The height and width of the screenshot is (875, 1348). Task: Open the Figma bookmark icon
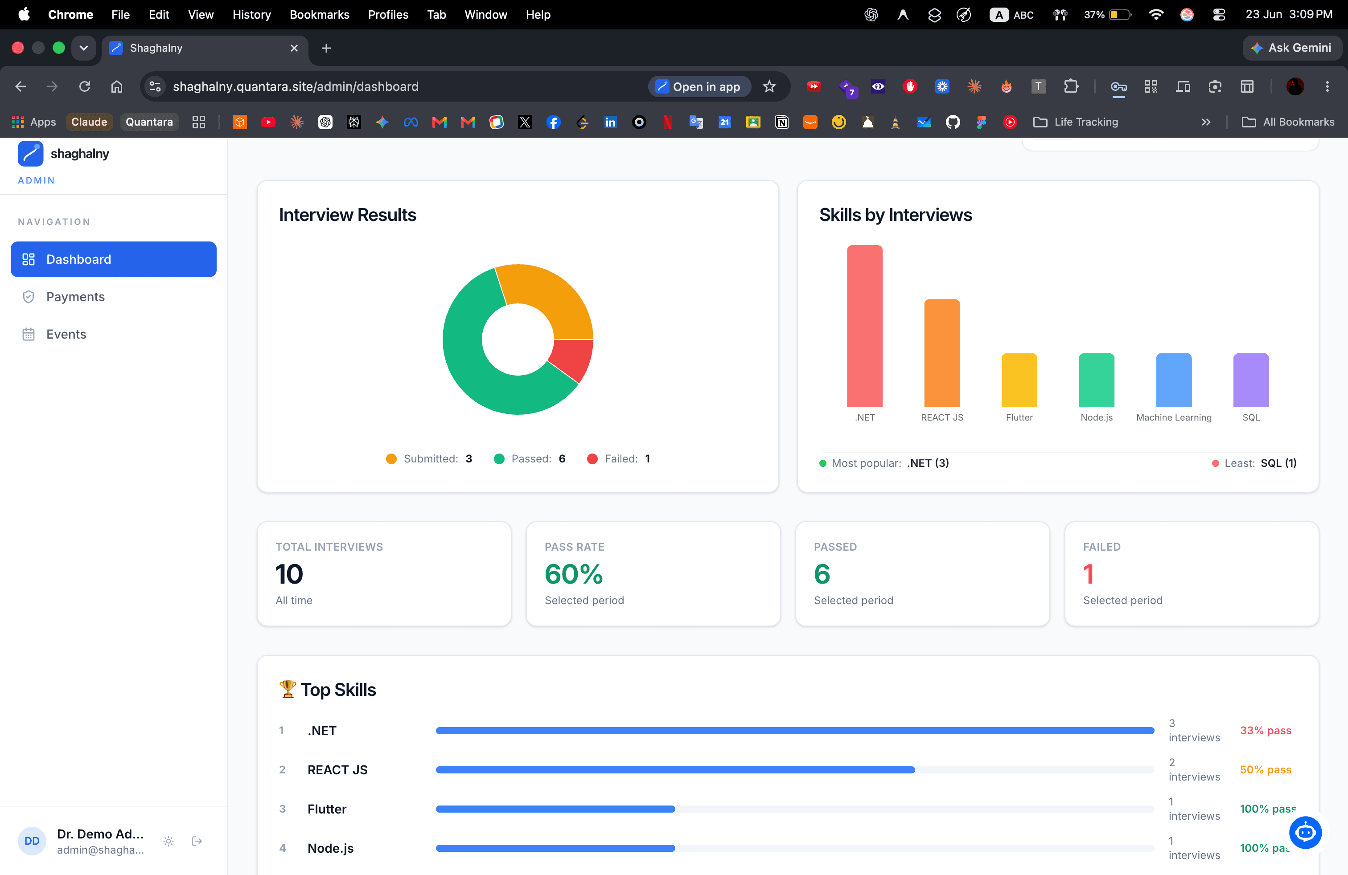tap(981, 122)
